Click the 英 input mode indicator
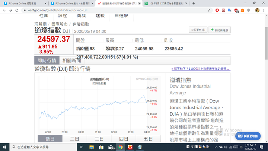 [x=192, y=147]
